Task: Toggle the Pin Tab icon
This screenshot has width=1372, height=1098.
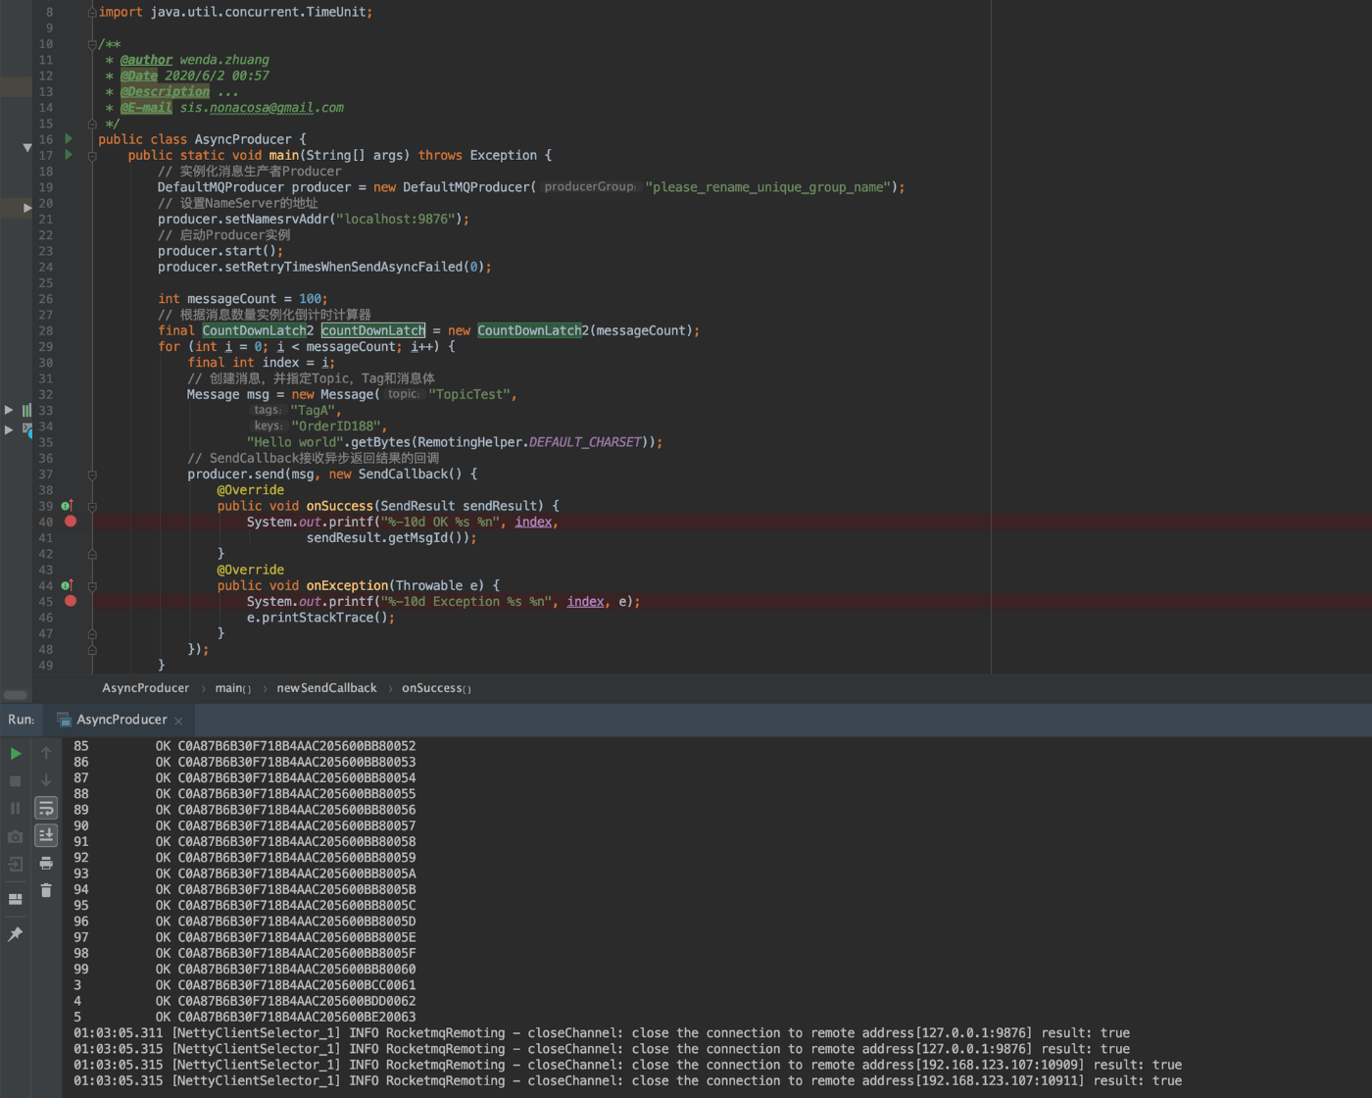Action: point(16,934)
